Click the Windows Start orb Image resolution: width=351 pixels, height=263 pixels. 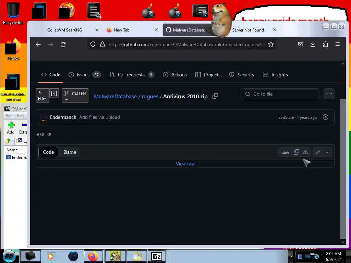pos(9,256)
